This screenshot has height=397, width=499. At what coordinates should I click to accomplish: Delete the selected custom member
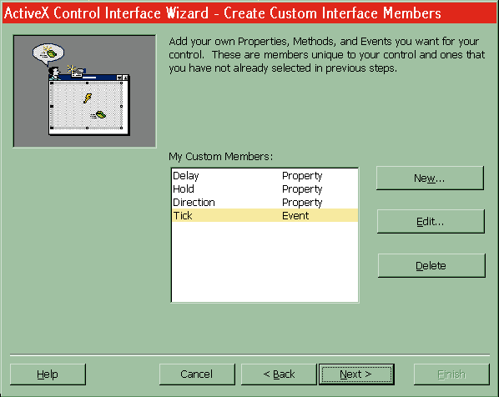[431, 265]
